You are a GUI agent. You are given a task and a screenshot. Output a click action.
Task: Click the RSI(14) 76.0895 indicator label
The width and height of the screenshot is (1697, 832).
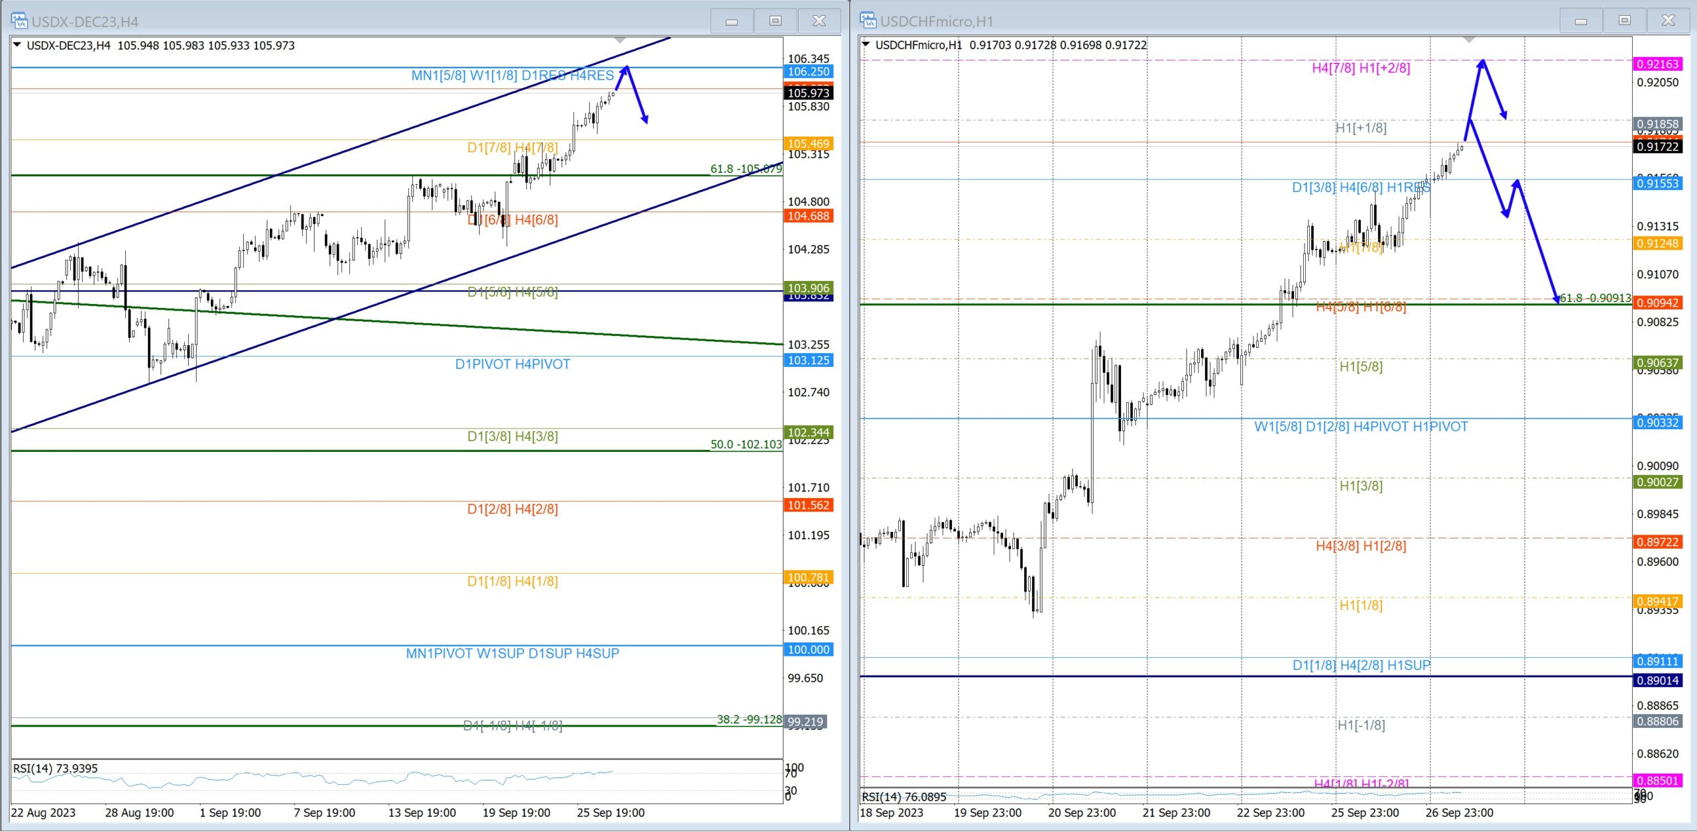pos(904,797)
